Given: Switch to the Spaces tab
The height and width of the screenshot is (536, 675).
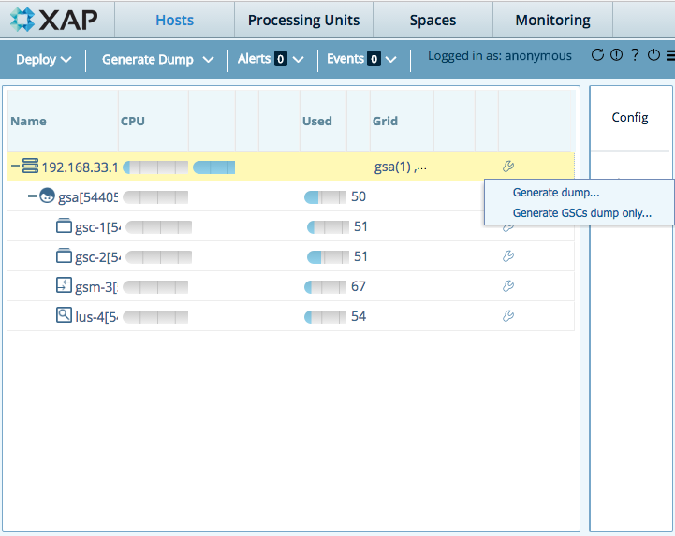Looking at the screenshot, I should point(433,21).
